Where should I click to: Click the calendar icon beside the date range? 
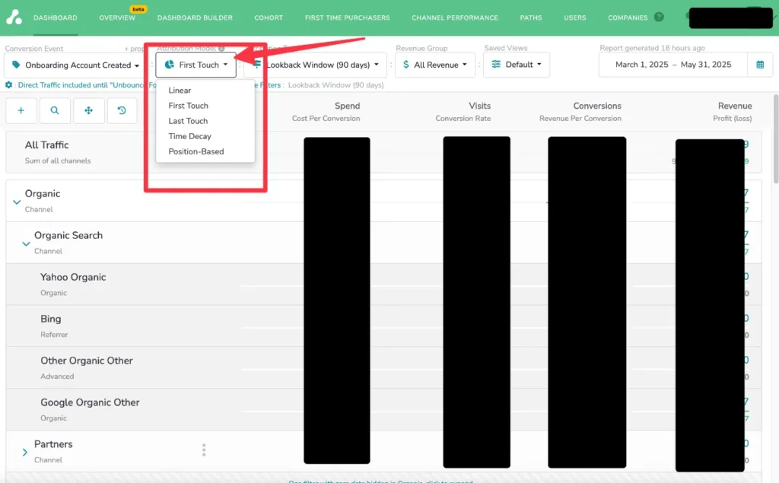click(760, 65)
